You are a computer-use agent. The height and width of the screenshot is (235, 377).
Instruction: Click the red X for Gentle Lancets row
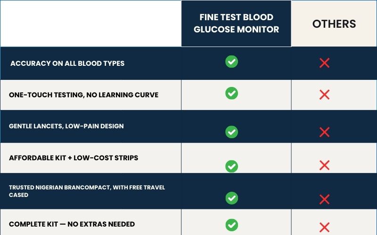coord(324,132)
